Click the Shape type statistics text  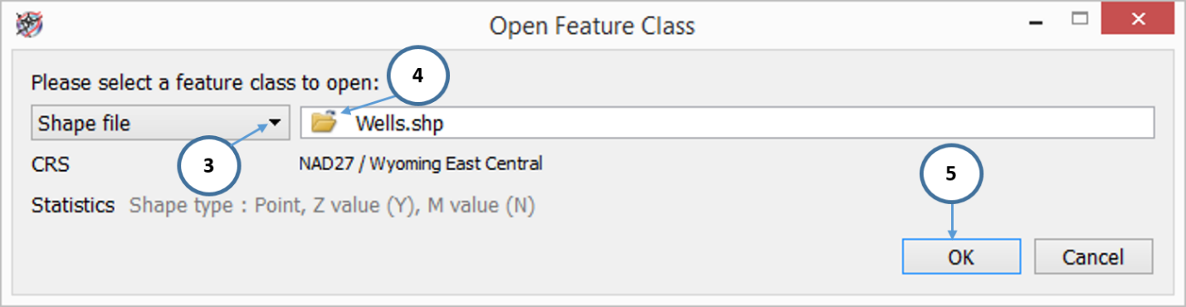pyautogui.click(x=332, y=206)
